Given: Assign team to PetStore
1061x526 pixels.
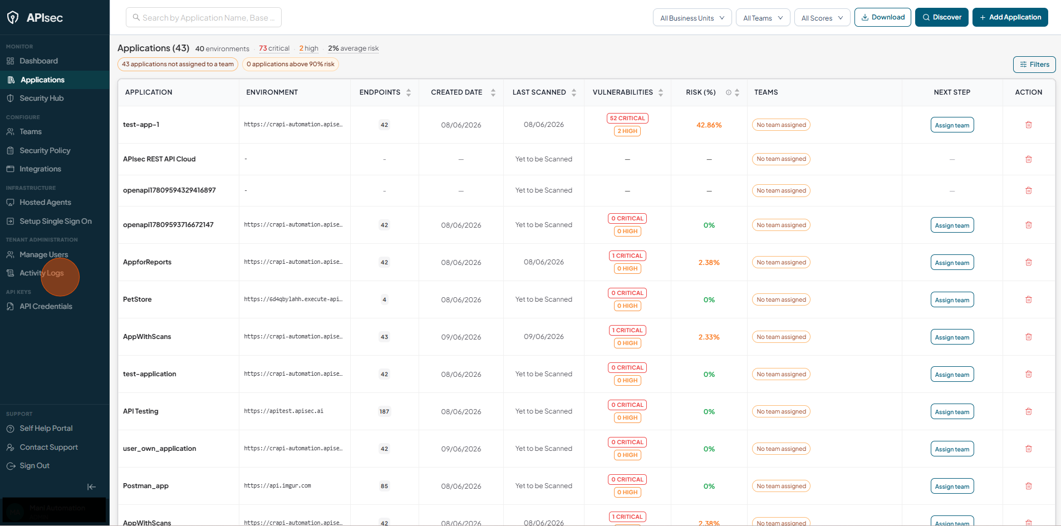Looking at the screenshot, I should [x=952, y=299].
